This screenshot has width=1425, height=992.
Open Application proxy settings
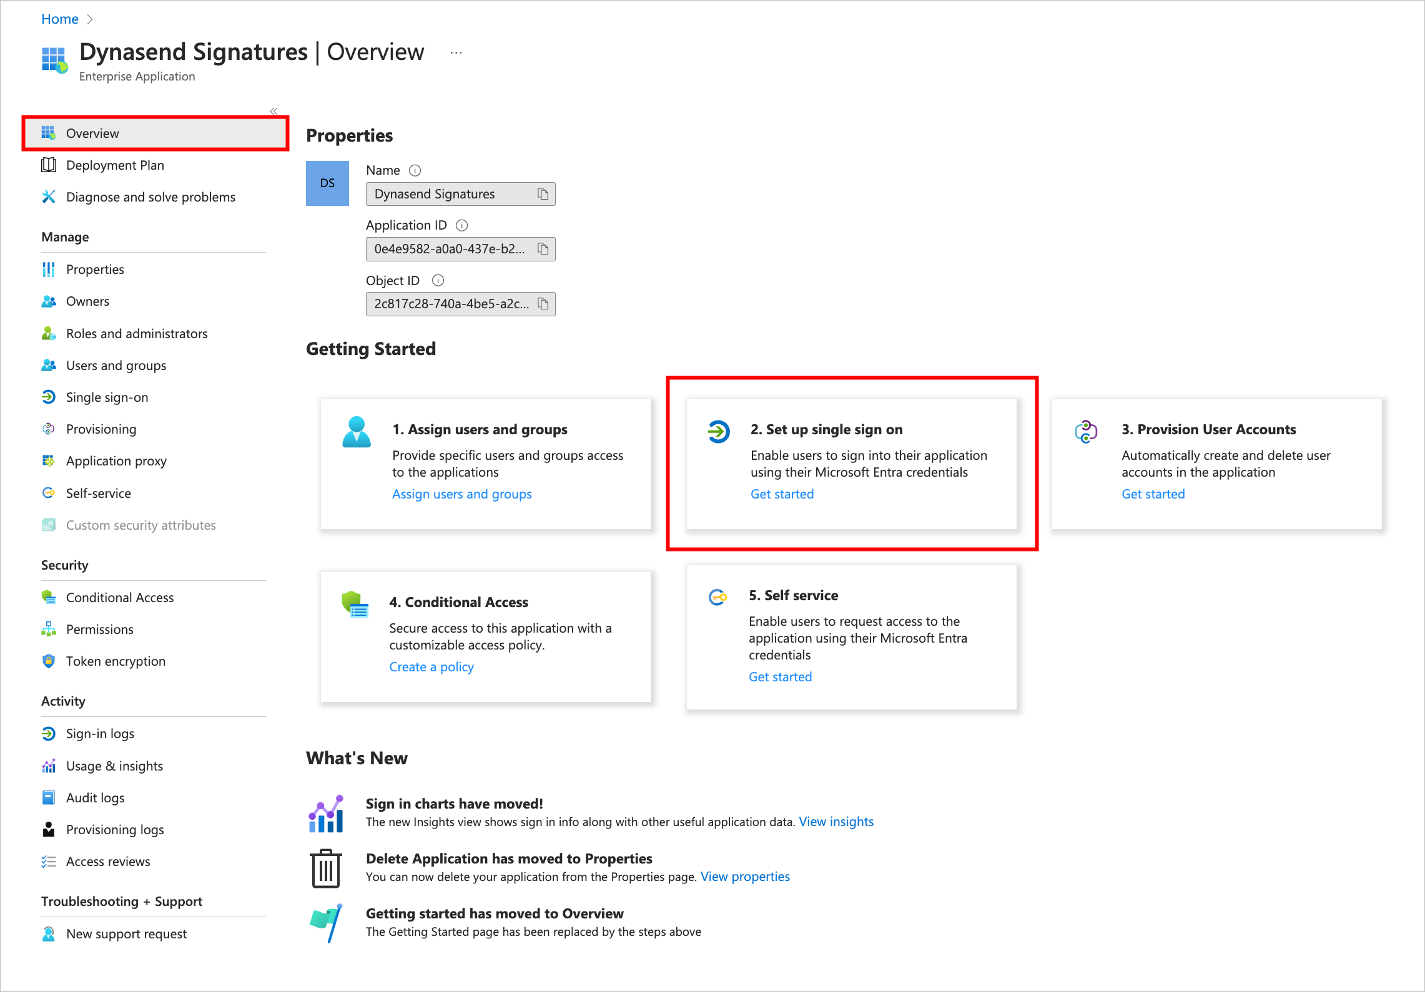(116, 460)
